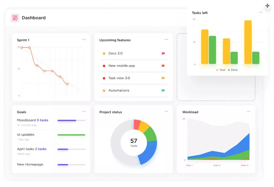The width and height of the screenshot is (274, 187).
Task: Open the Workload options menu
Action: pos(249,111)
